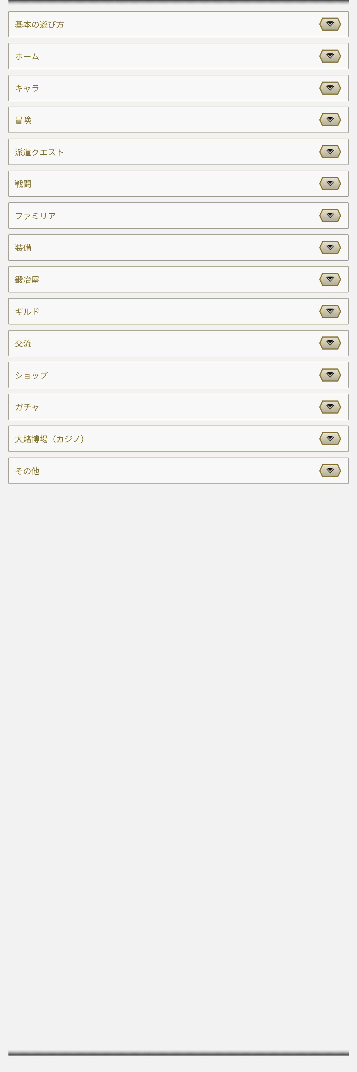This screenshot has height=1072, width=357.
Task: Click the arrow icon beside 装備
Action: pos(330,247)
